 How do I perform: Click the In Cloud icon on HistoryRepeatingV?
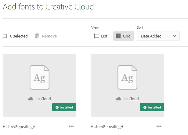point(31,99)
